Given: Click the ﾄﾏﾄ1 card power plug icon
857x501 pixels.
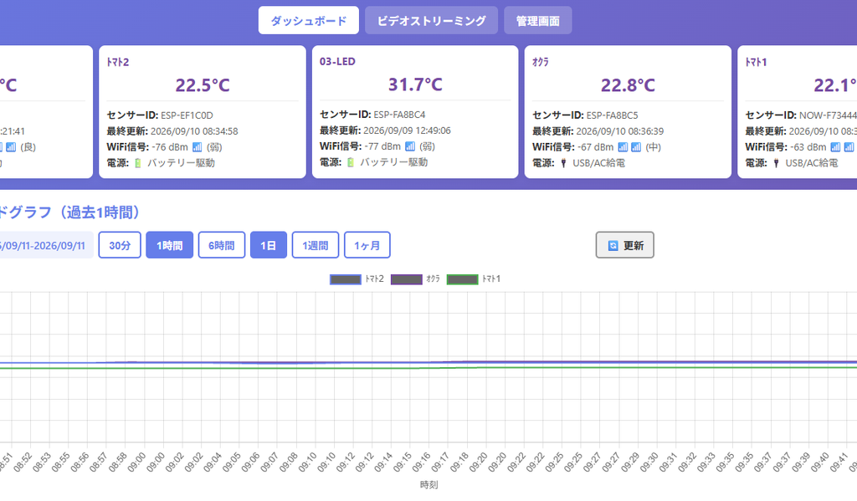Looking at the screenshot, I should point(776,163).
